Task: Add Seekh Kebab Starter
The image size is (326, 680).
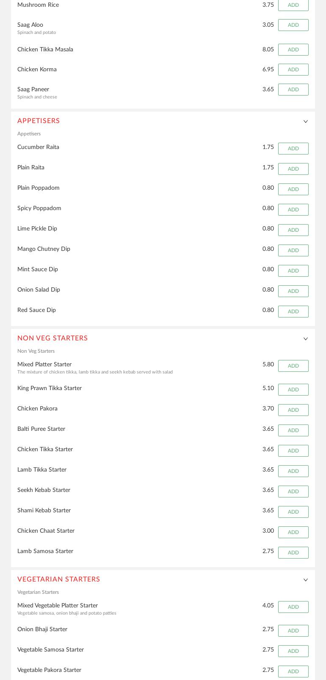Action: 293,492
